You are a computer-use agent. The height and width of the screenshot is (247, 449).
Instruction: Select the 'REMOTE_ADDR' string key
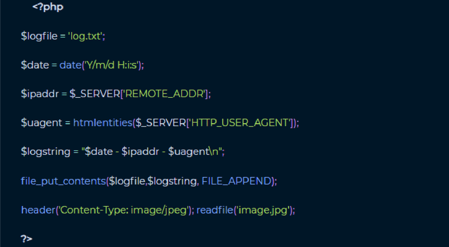(x=164, y=93)
